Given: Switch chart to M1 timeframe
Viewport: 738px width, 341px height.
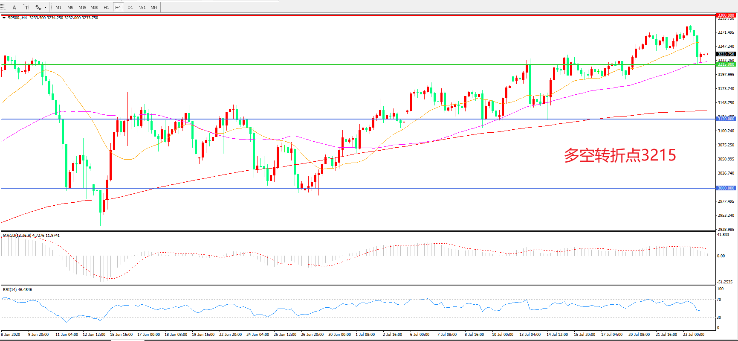Looking at the screenshot, I should coord(58,7).
